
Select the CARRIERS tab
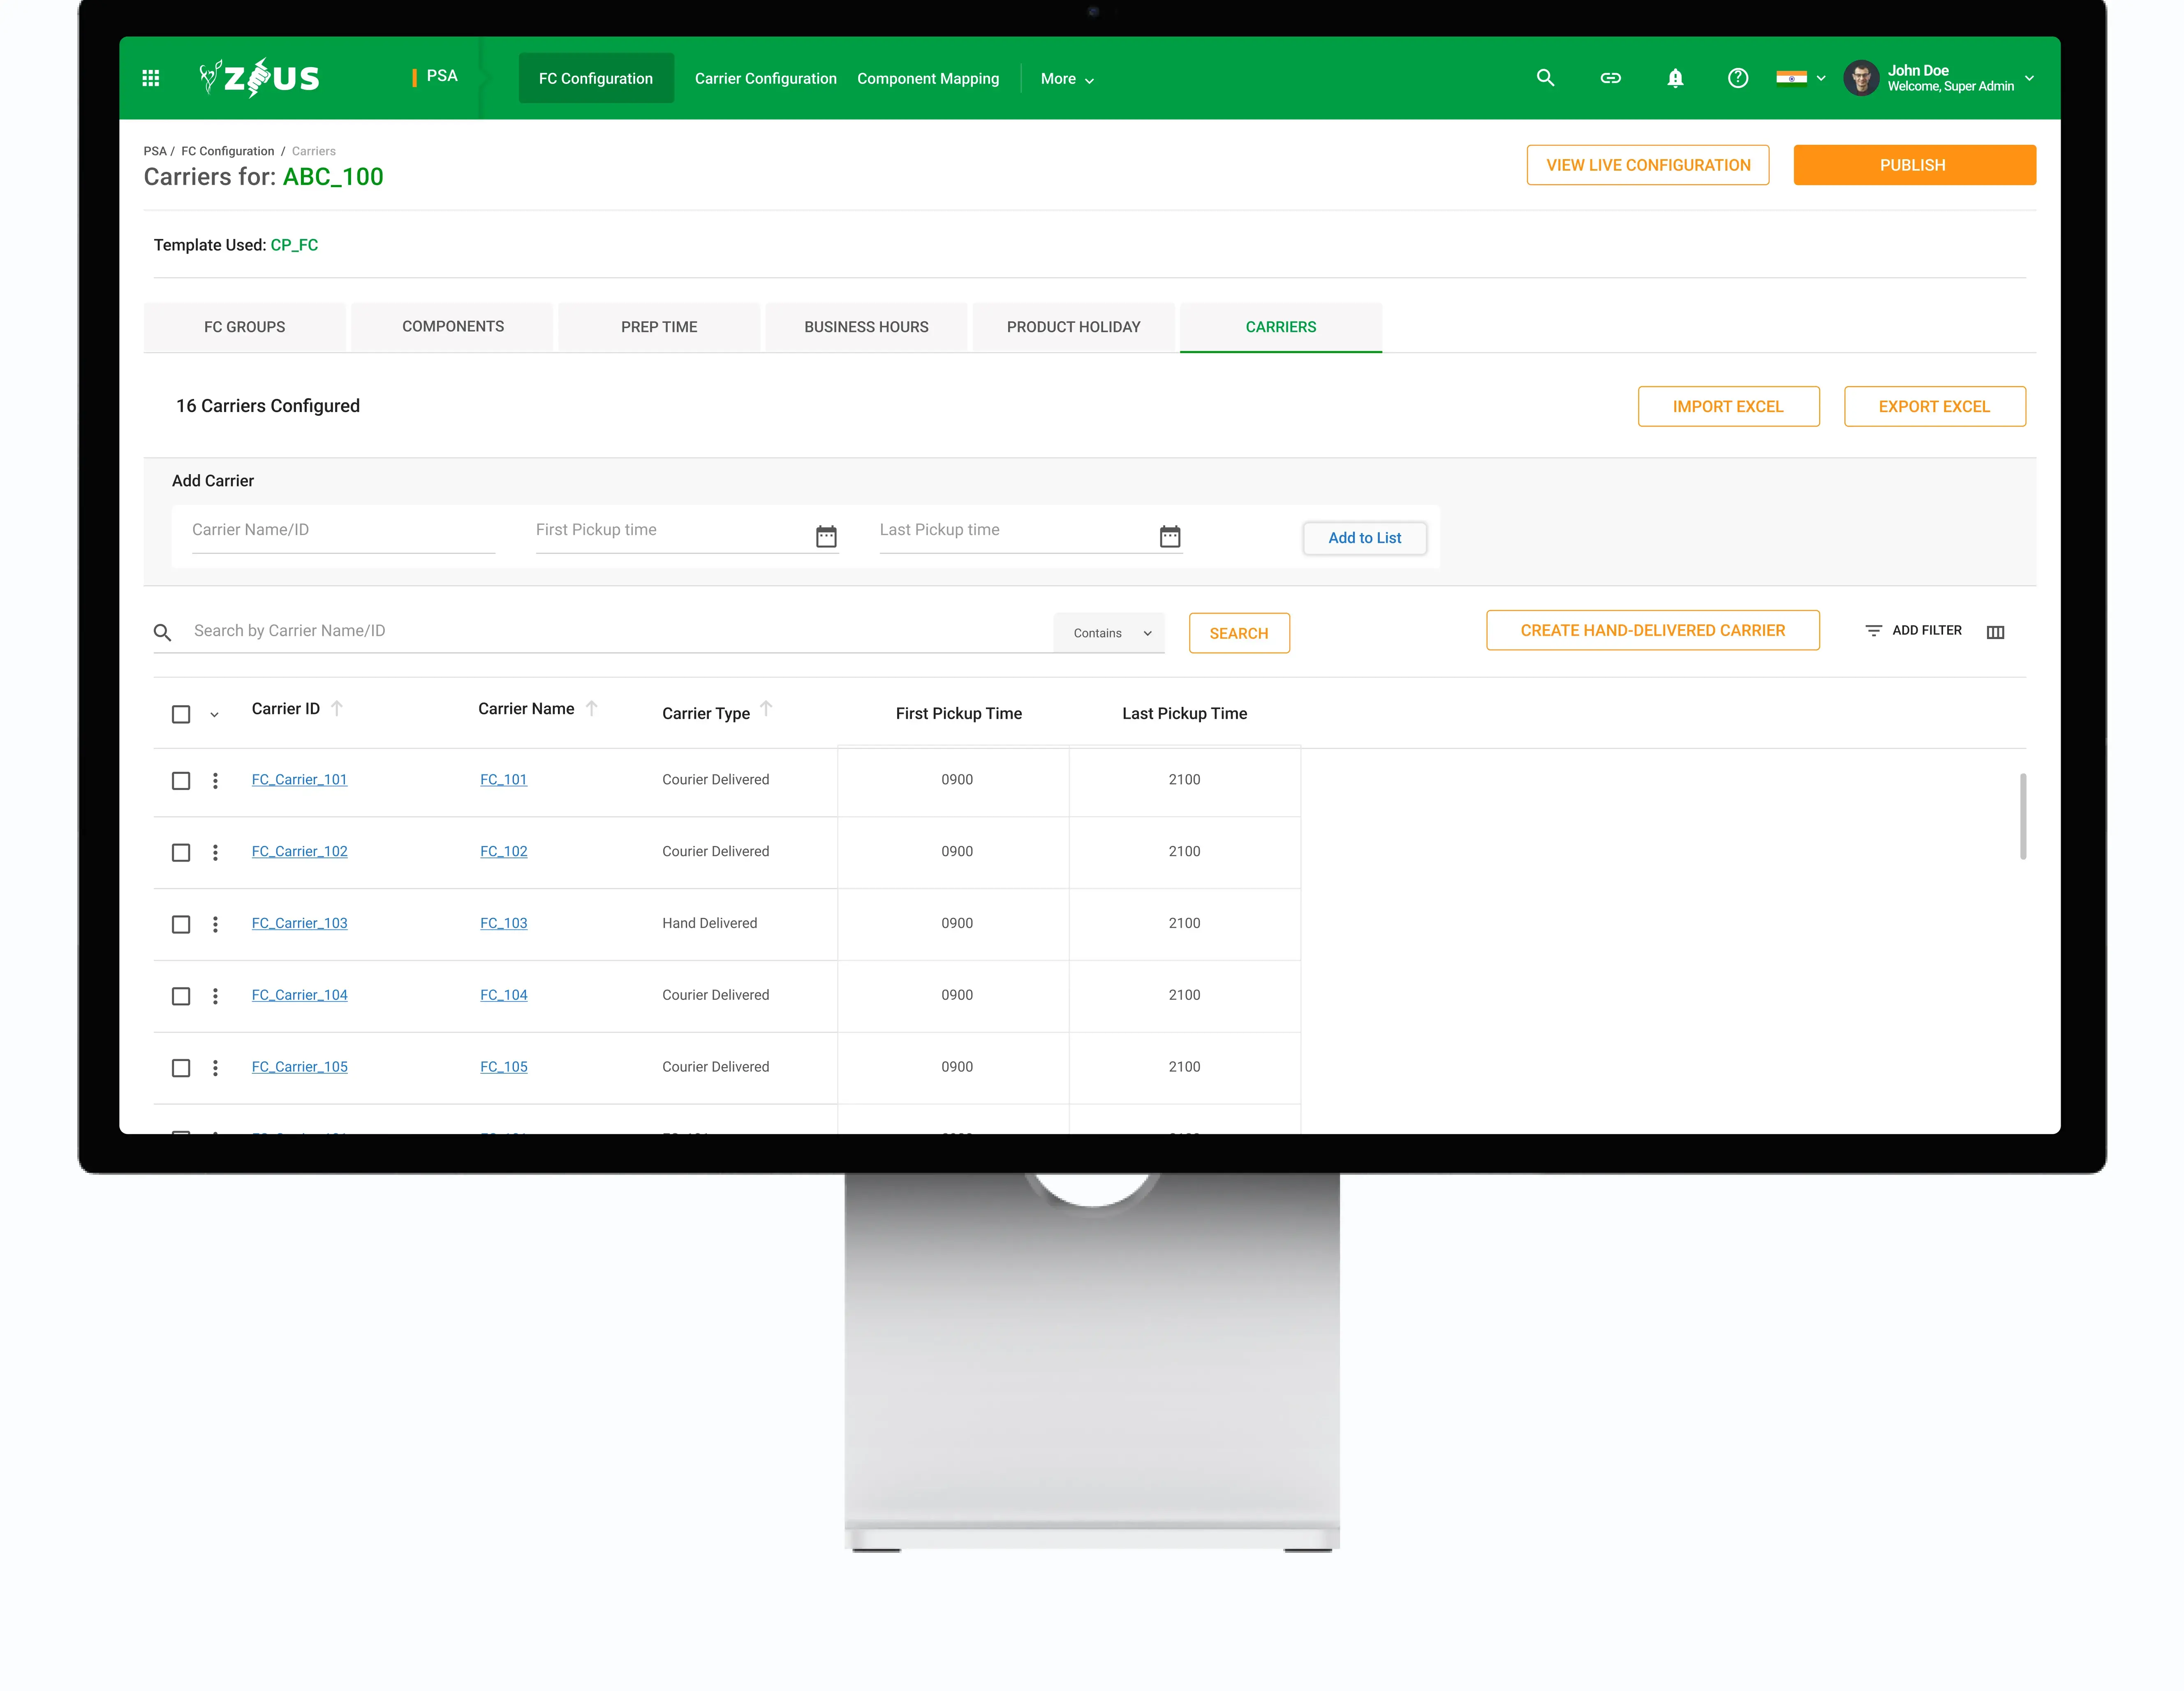tap(1281, 327)
